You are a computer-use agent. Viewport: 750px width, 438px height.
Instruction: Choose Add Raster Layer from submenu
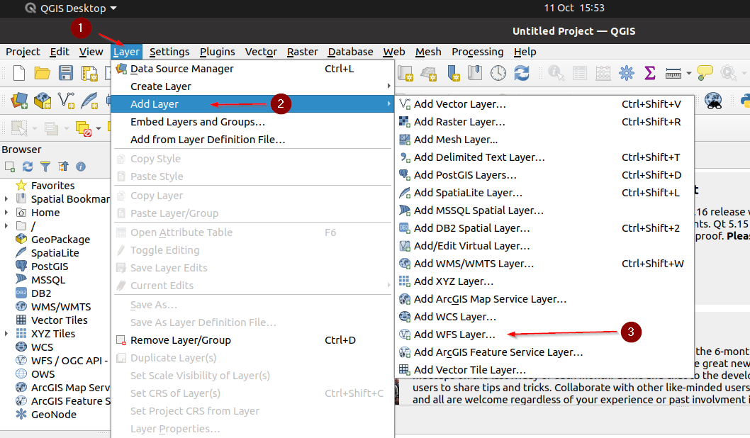click(x=544, y=122)
